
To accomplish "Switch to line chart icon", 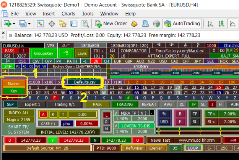I will [232, 24].
